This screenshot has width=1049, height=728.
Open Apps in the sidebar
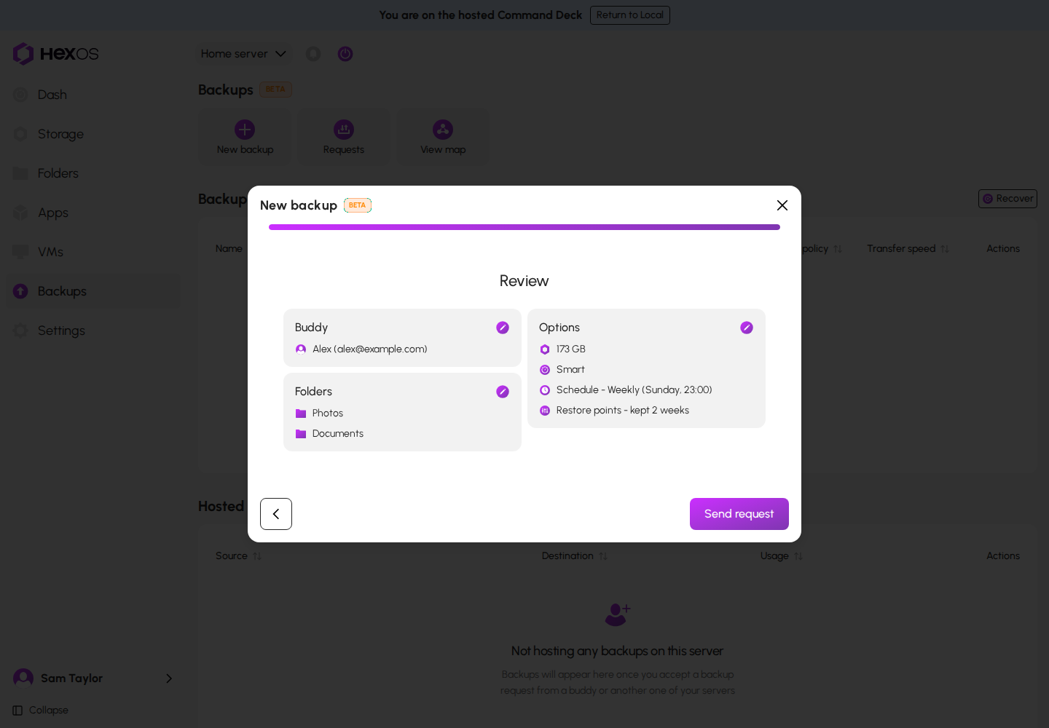pyautogui.click(x=93, y=213)
